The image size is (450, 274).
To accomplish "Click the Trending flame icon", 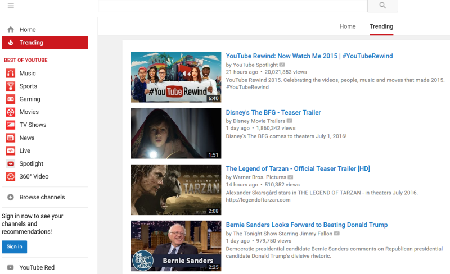I will point(11,43).
